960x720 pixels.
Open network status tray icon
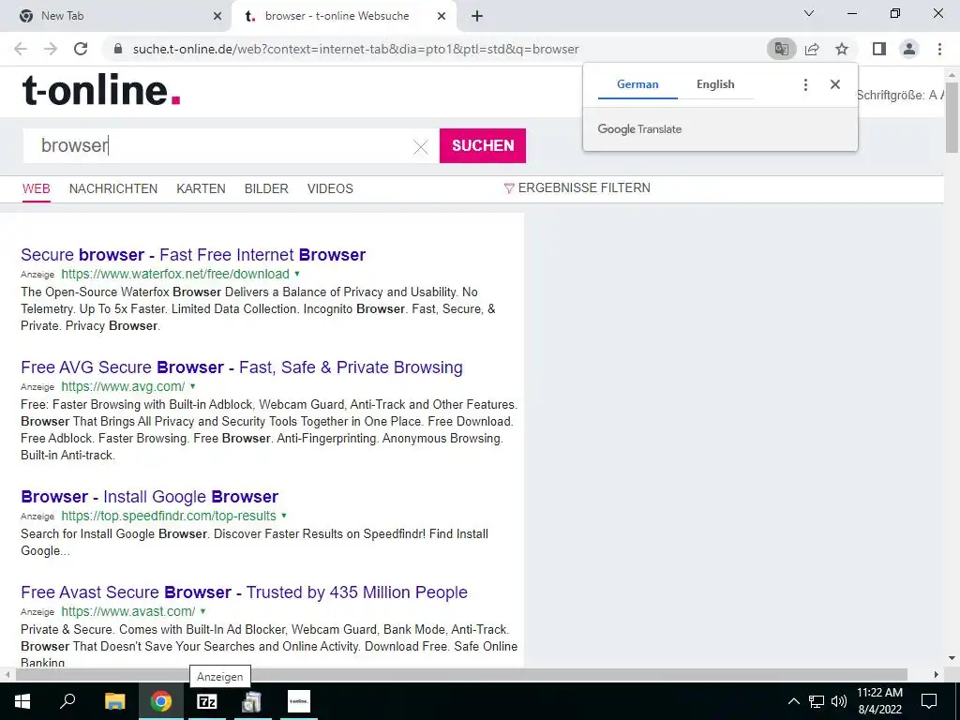click(x=817, y=701)
